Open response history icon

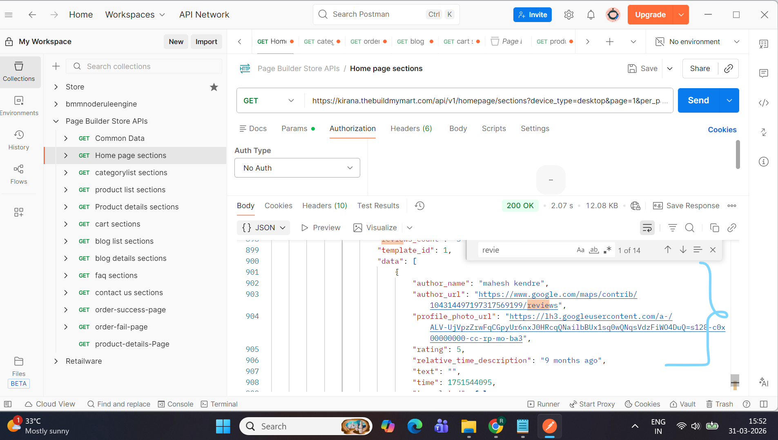click(419, 206)
